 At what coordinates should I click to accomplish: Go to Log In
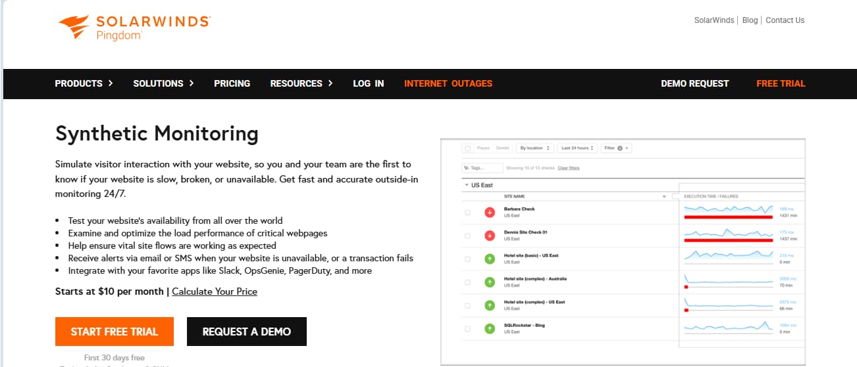click(x=369, y=83)
